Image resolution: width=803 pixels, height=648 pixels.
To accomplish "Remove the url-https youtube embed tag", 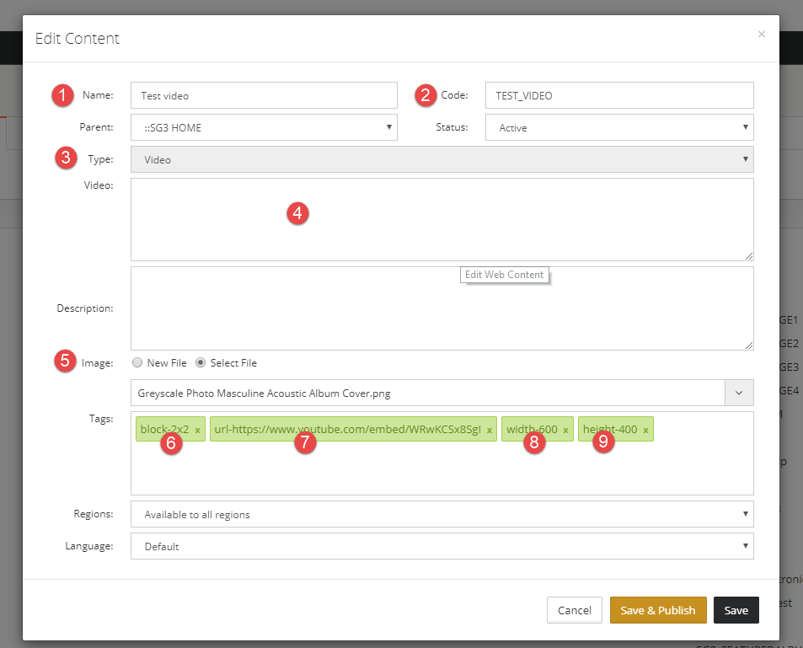I will [x=490, y=431].
